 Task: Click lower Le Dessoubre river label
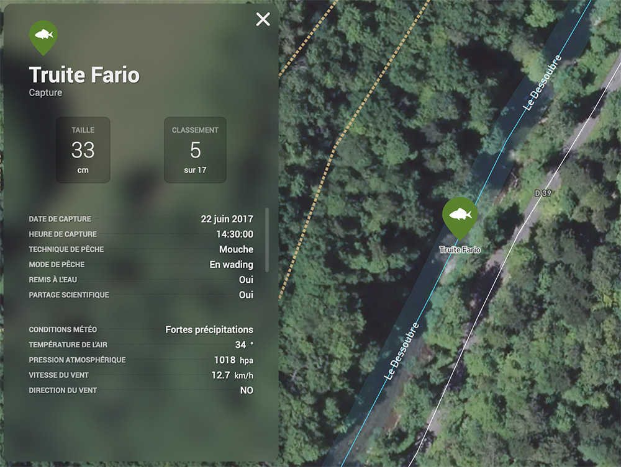(x=402, y=351)
